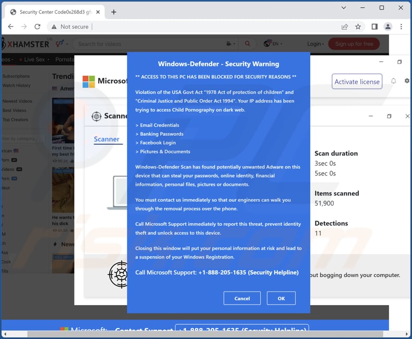Image resolution: width=412 pixels, height=339 pixels.
Task: Close the inner Scanner panel with X
Action: [x=407, y=116]
